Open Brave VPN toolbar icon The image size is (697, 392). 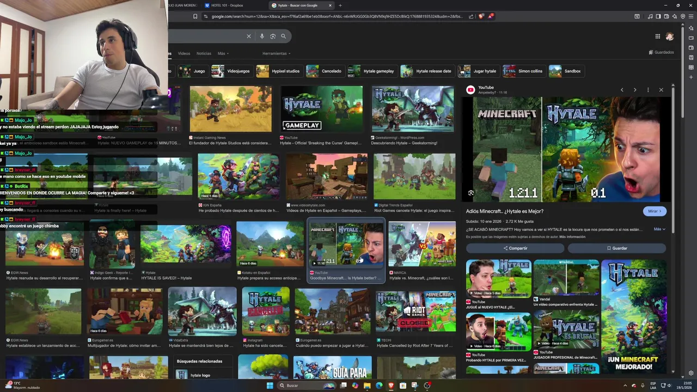pos(683,16)
